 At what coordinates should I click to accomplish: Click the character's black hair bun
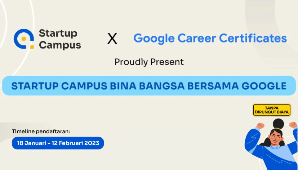pos(278,124)
